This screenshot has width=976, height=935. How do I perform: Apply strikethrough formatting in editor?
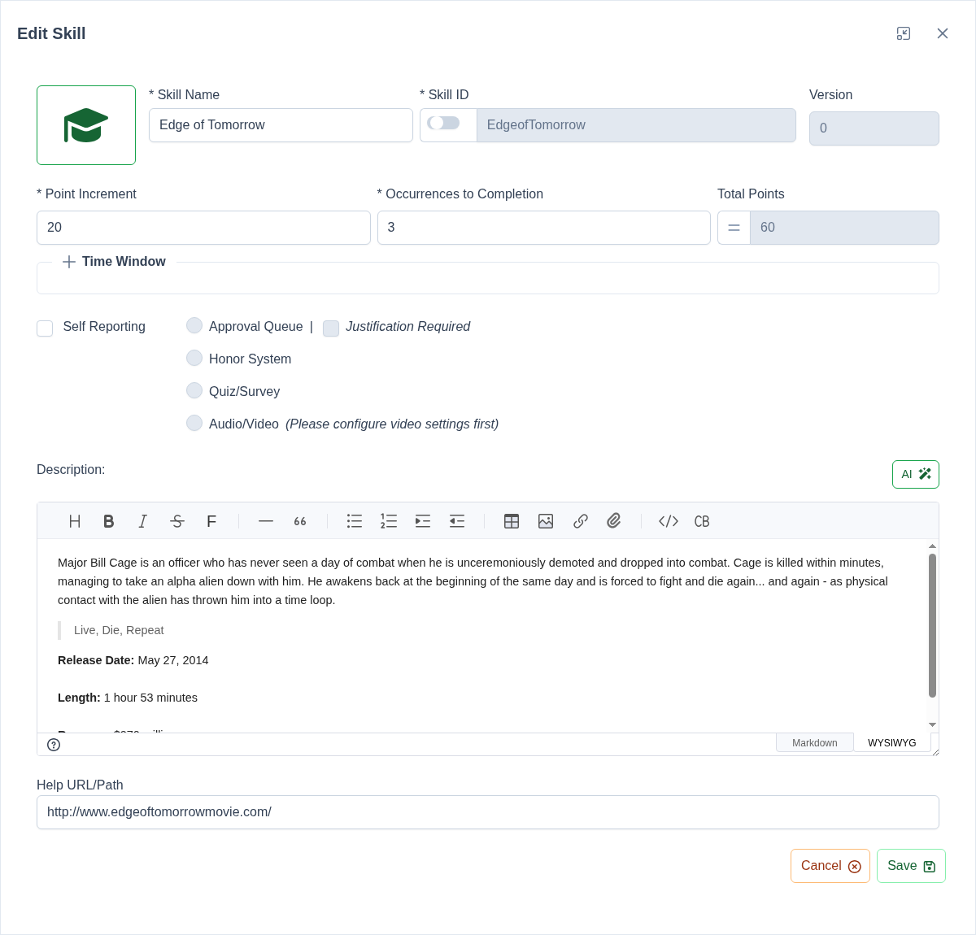coord(177,521)
